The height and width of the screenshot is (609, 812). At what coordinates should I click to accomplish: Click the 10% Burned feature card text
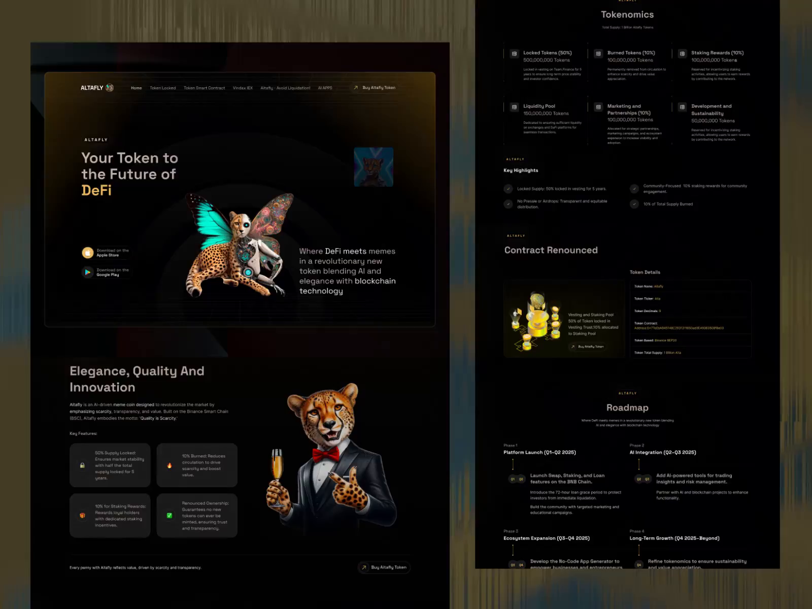pyautogui.click(x=204, y=465)
